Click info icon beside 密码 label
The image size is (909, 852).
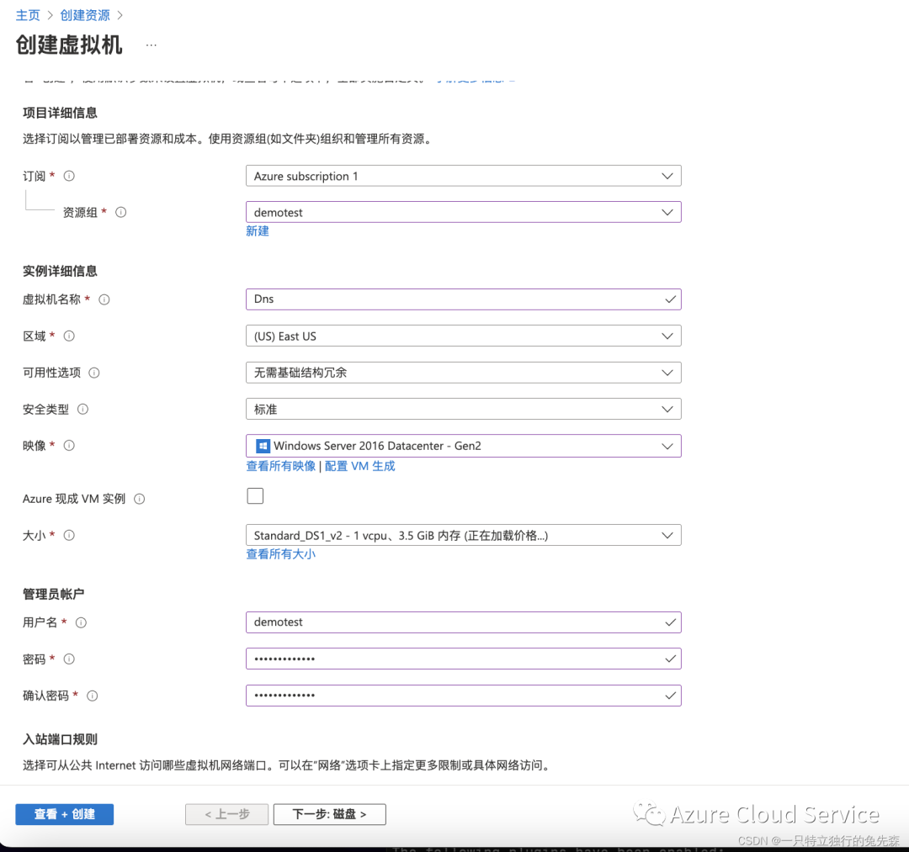(x=69, y=659)
